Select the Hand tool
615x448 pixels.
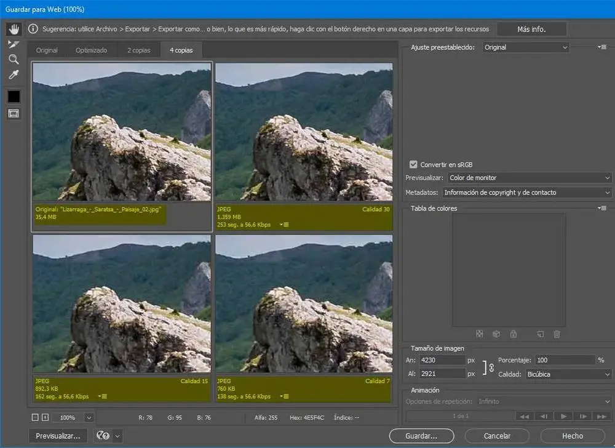point(14,30)
